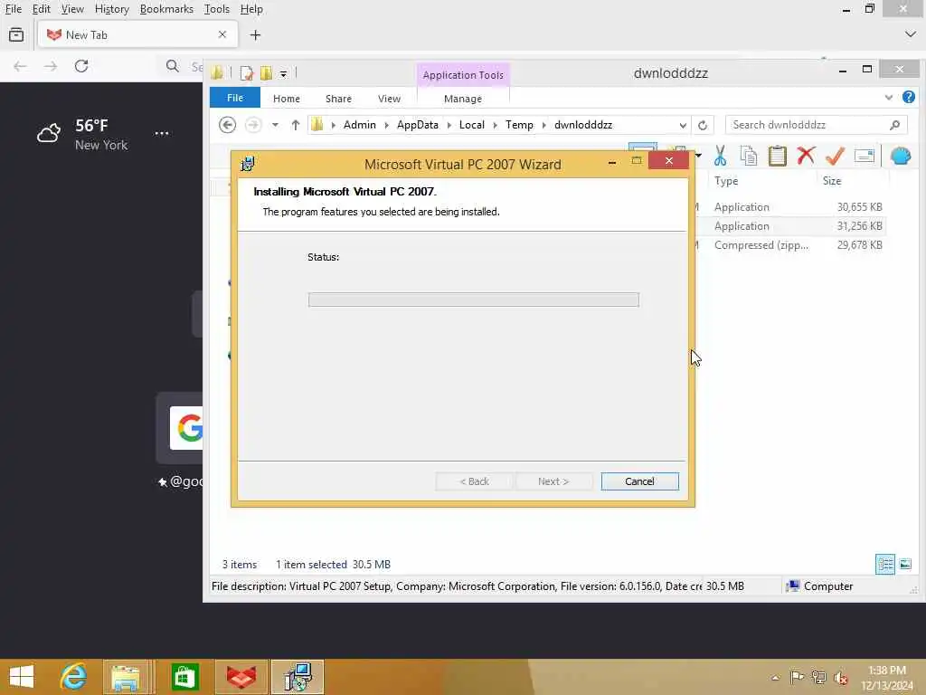Screen dimensions: 926x695
Task: Click the Virtual PC installer taskbar icon
Action: (297, 677)
